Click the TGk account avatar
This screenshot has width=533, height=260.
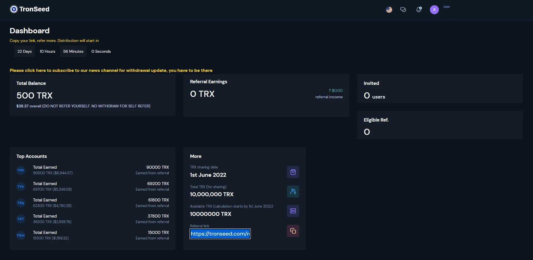[21, 170]
